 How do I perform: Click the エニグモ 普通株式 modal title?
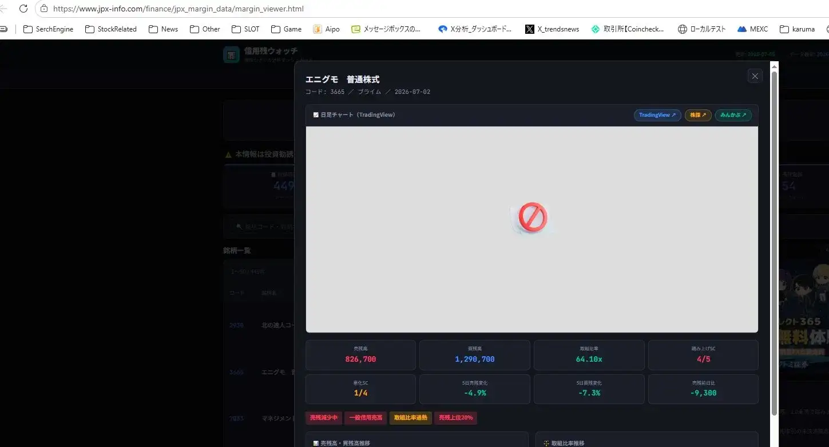[342, 80]
